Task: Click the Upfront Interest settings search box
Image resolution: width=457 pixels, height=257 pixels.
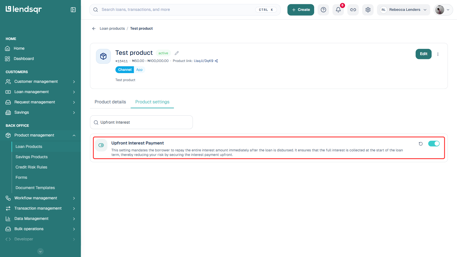Action: [x=141, y=122]
